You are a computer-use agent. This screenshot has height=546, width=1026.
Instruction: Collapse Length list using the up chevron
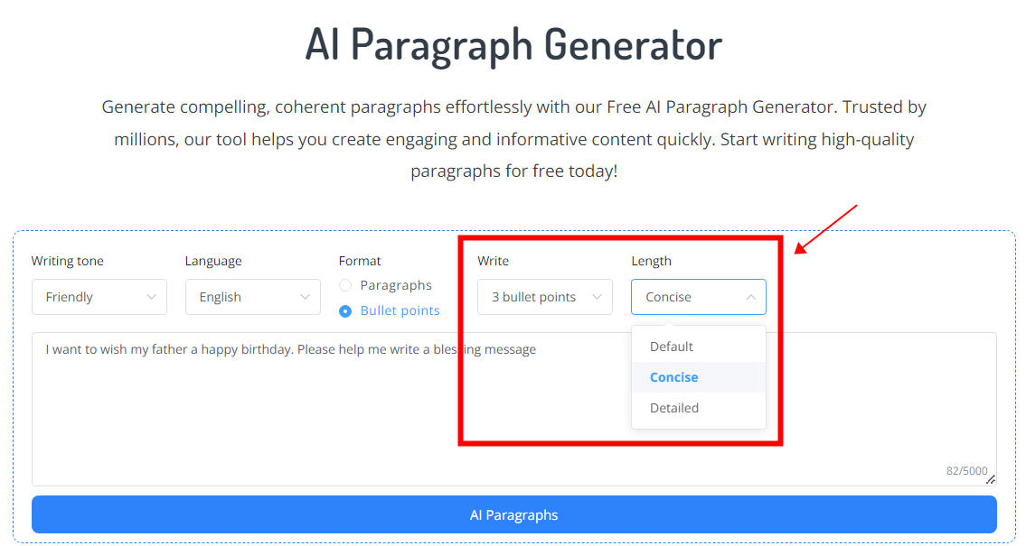(750, 297)
